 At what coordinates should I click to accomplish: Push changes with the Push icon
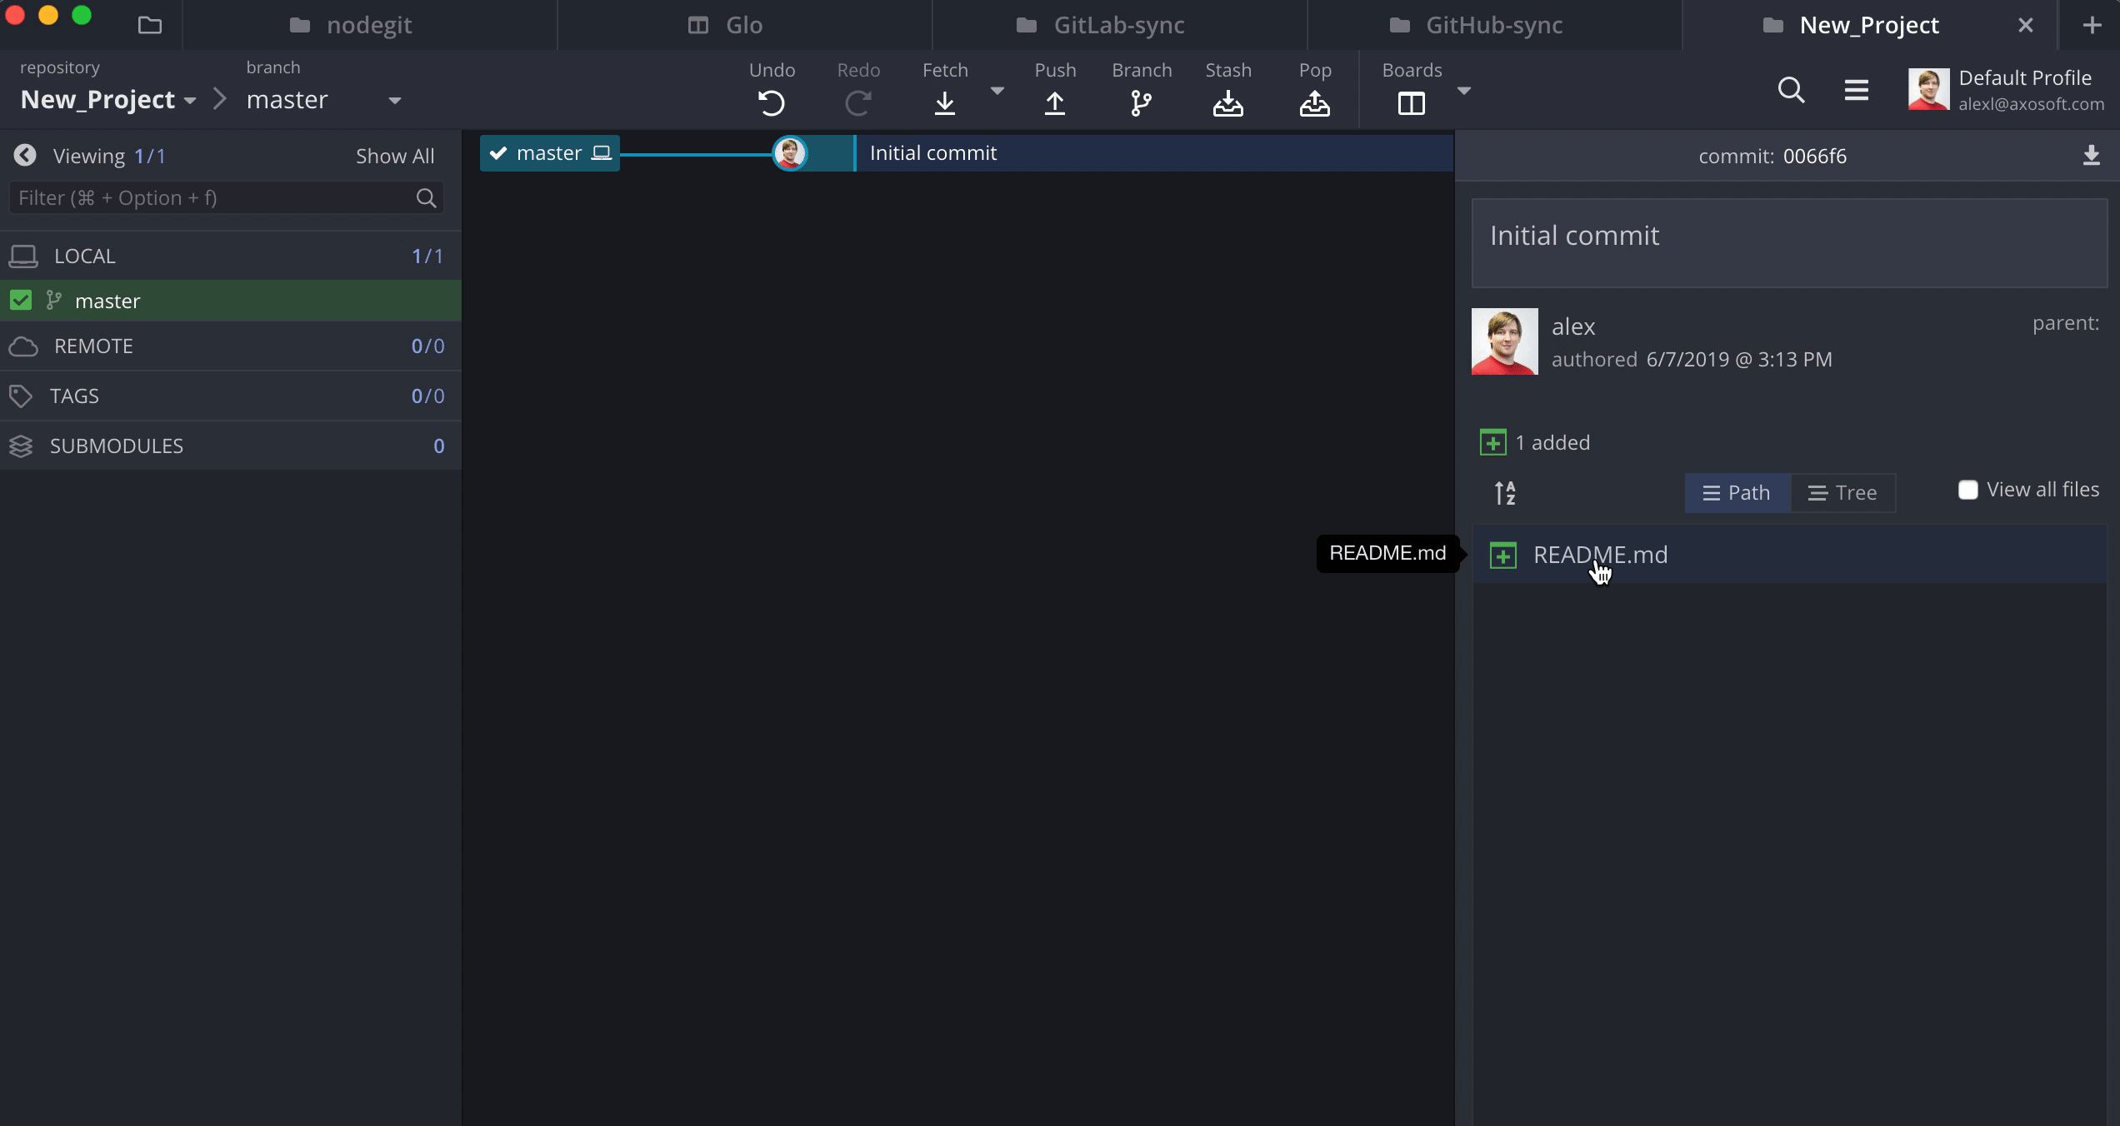tap(1054, 103)
